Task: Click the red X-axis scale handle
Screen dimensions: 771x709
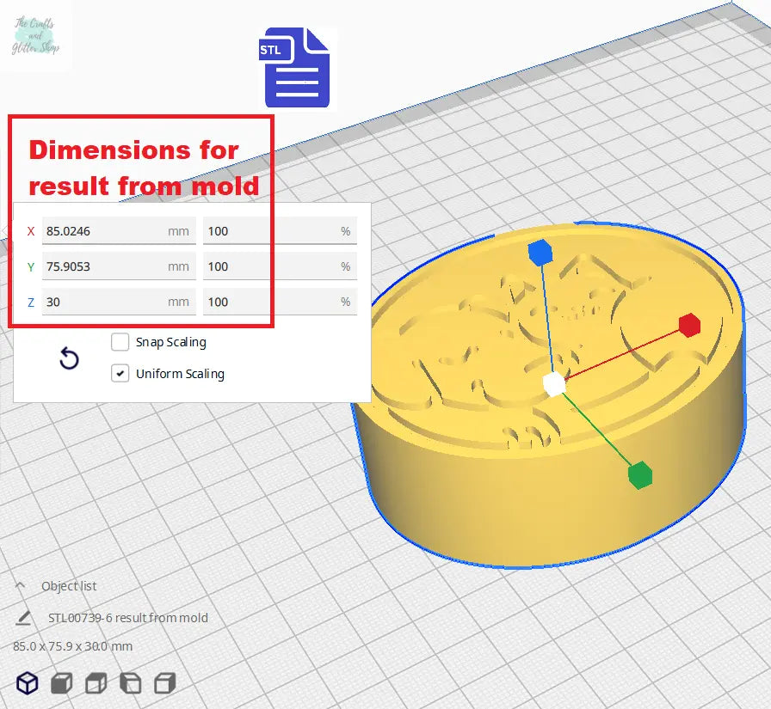Action: (x=688, y=325)
